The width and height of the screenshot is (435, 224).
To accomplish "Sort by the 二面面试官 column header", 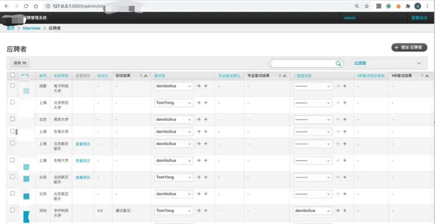I will click(x=302, y=75).
